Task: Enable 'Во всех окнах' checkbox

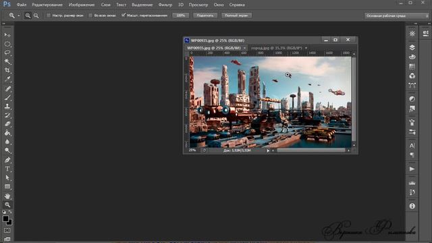Action: coord(90,16)
